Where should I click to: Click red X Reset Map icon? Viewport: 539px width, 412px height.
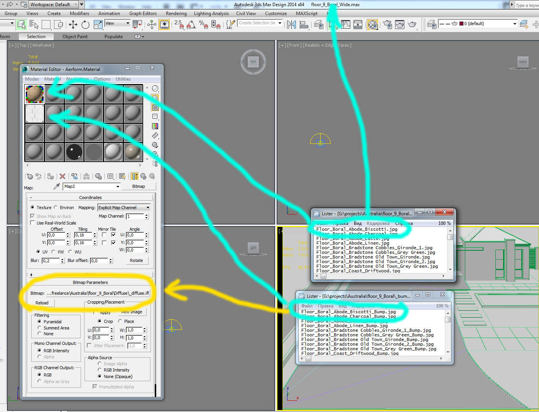click(63, 176)
